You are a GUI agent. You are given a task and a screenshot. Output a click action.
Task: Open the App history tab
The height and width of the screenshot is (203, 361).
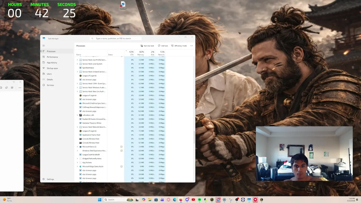click(x=57, y=63)
